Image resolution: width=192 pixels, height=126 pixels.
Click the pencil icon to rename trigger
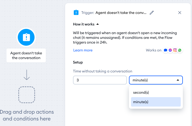(152, 13)
